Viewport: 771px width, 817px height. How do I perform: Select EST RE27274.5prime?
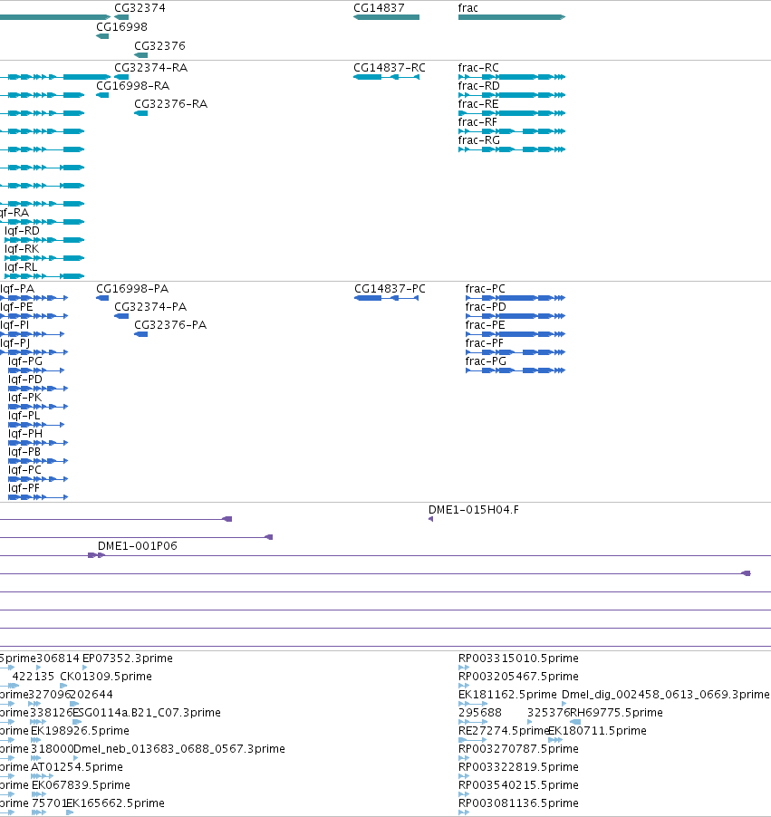(504, 731)
